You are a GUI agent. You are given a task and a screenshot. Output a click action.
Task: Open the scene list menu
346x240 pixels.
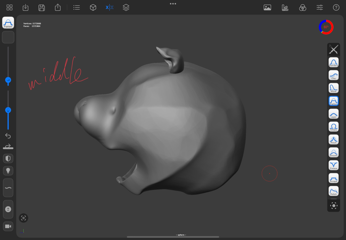tap(77, 7)
